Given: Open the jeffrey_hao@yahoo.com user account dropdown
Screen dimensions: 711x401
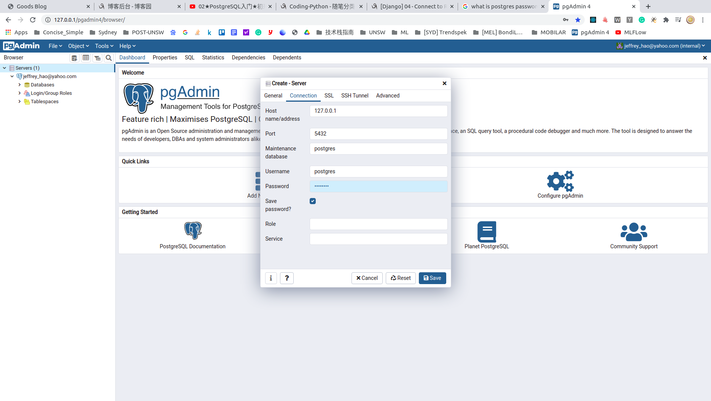Looking at the screenshot, I should [661, 46].
